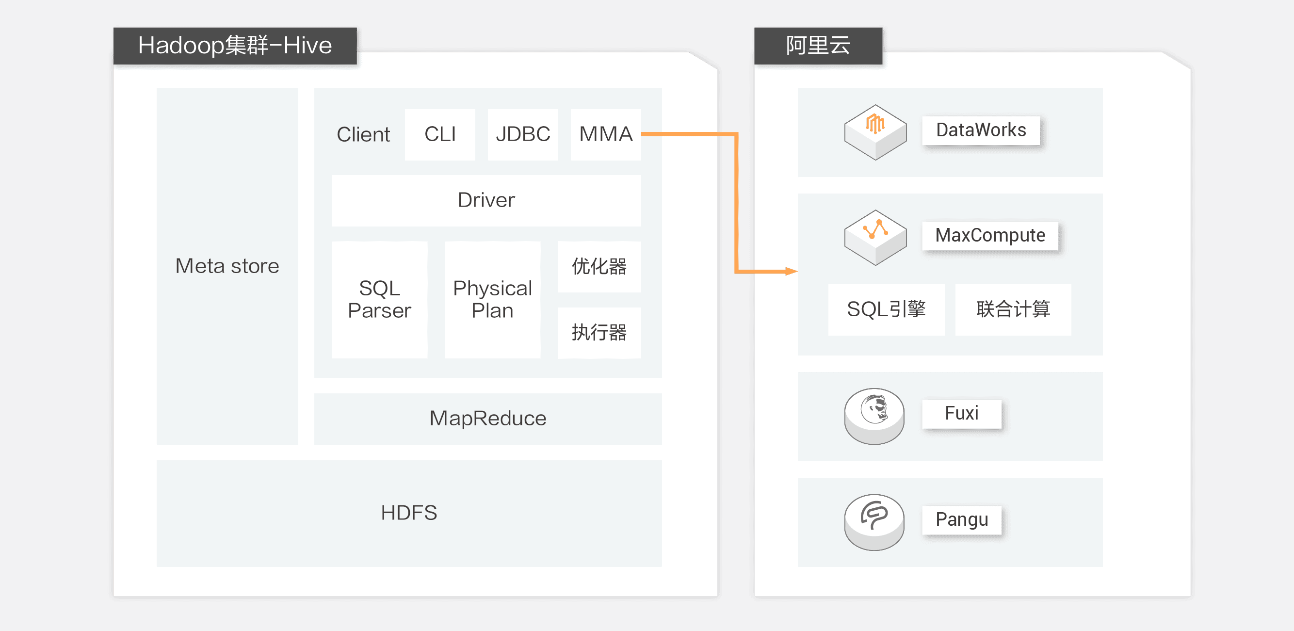Click the Driver block
Image resolution: width=1294 pixels, height=631 pixels.
(x=486, y=200)
